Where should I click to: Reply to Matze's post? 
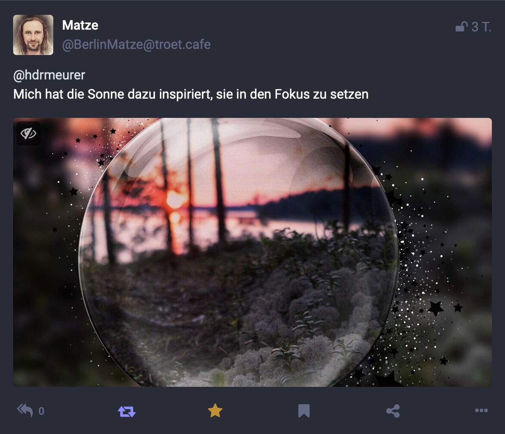pos(25,410)
